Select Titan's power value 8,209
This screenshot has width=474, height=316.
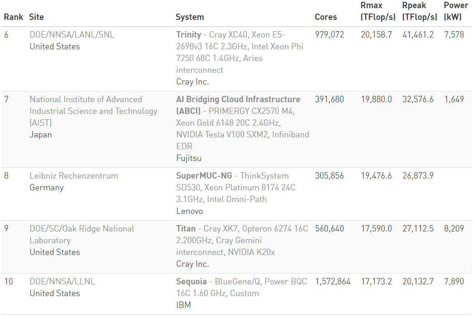click(x=454, y=229)
